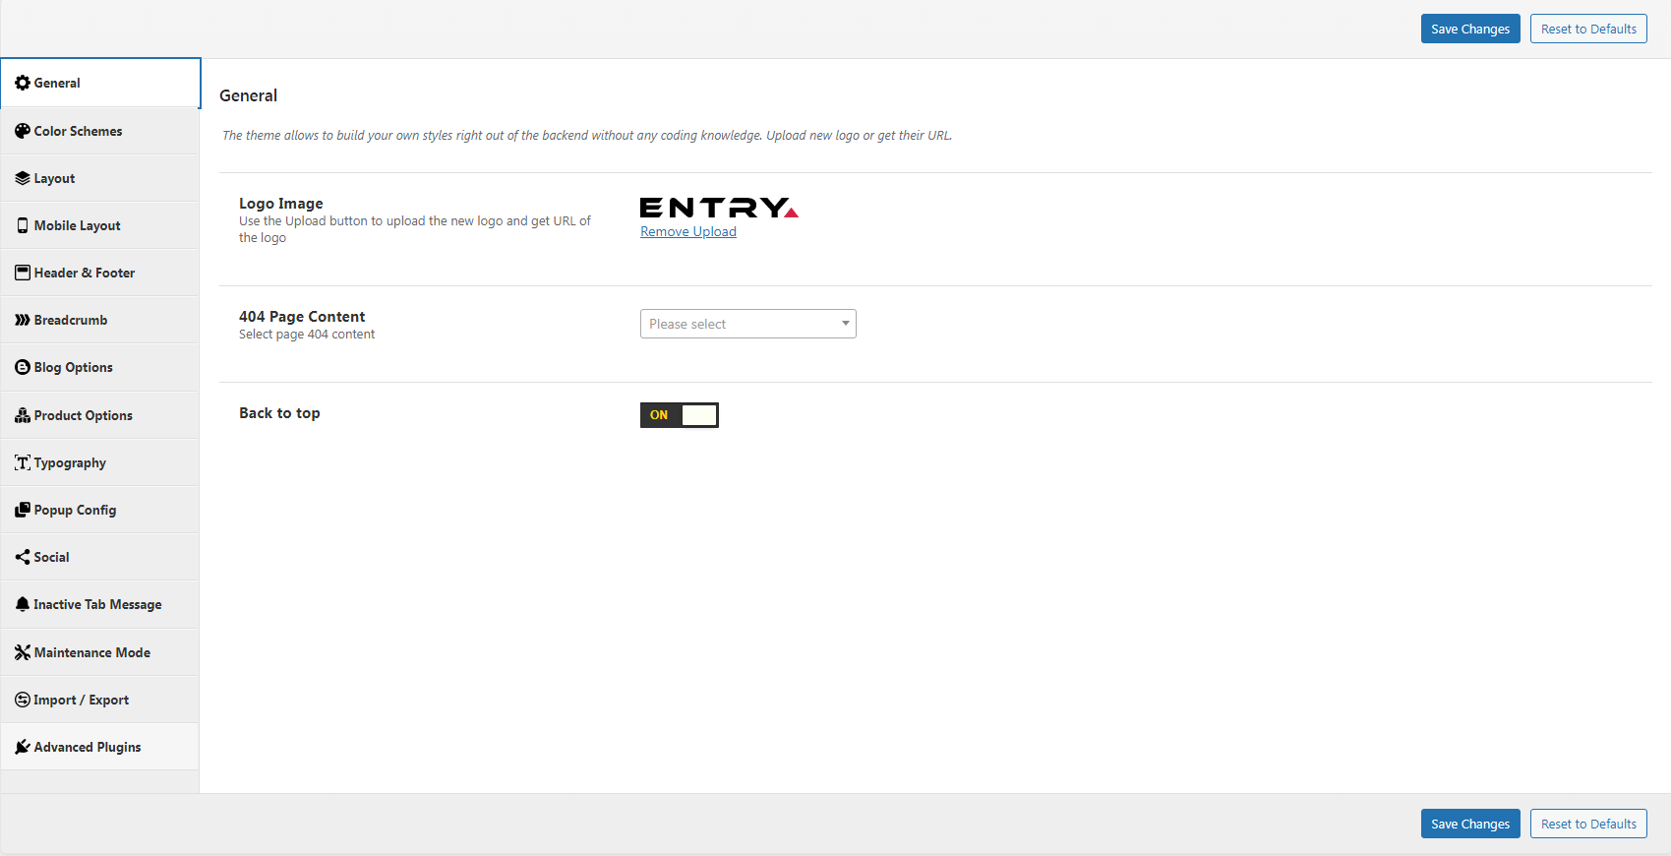Screen dimensions: 1671x856
Task: Click the Breadcrumb chevrons icon
Action: (22, 320)
